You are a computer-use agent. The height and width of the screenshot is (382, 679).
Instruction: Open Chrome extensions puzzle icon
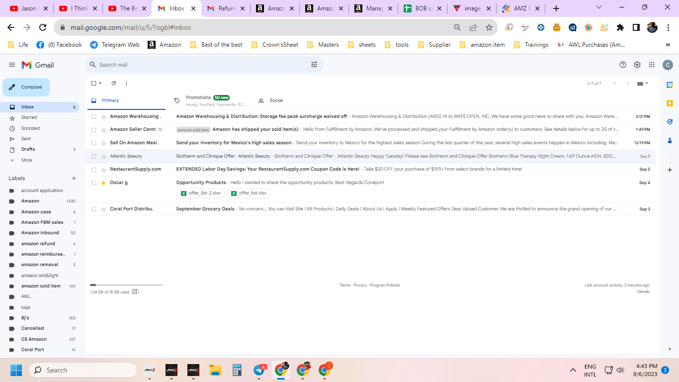coord(620,27)
